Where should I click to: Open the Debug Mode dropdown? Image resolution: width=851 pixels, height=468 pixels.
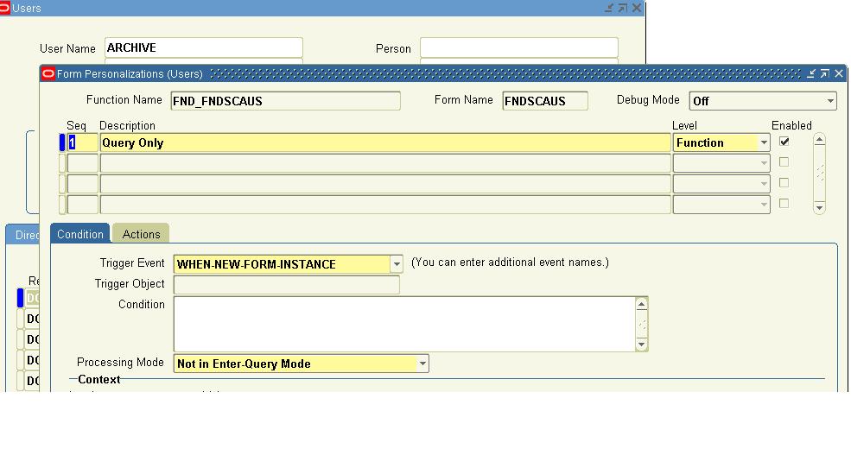pyautogui.click(x=830, y=101)
